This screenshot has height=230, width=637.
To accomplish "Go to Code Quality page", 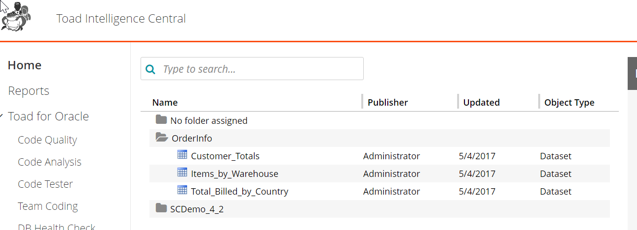I will pyautogui.click(x=47, y=140).
